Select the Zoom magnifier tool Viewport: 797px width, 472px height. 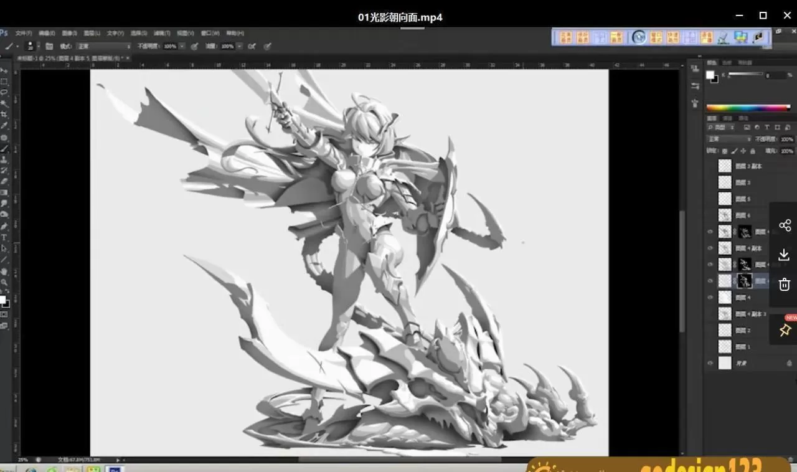click(4, 282)
